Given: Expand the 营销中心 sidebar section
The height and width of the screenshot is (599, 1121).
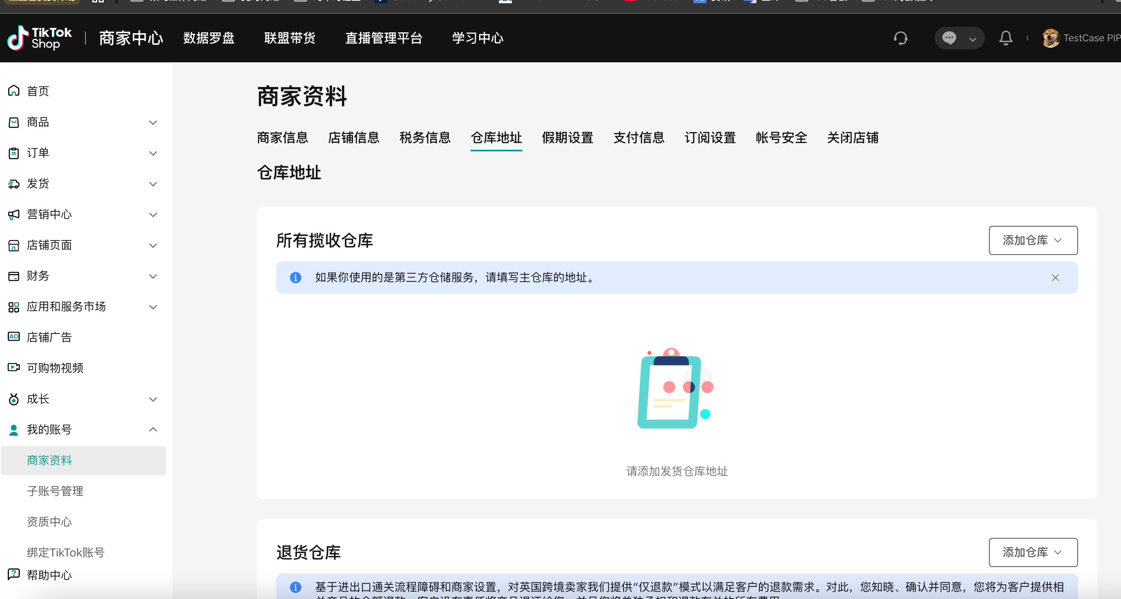Looking at the screenshot, I should [153, 215].
